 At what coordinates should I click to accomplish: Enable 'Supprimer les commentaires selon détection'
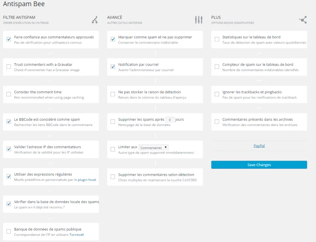coord(113,177)
